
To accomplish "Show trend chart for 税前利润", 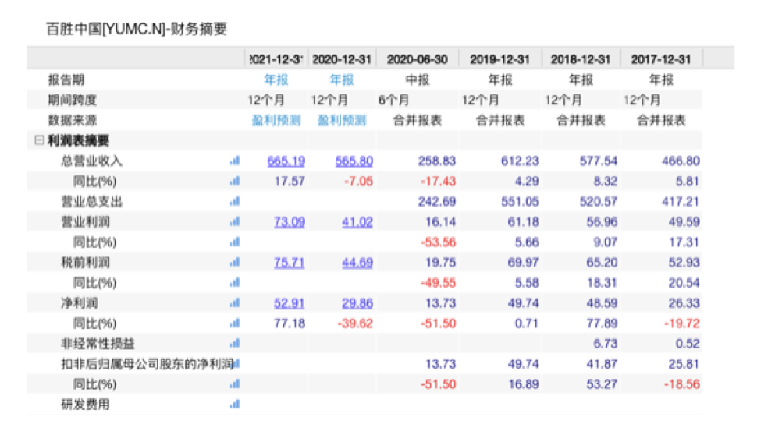I will tap(234, 263).
